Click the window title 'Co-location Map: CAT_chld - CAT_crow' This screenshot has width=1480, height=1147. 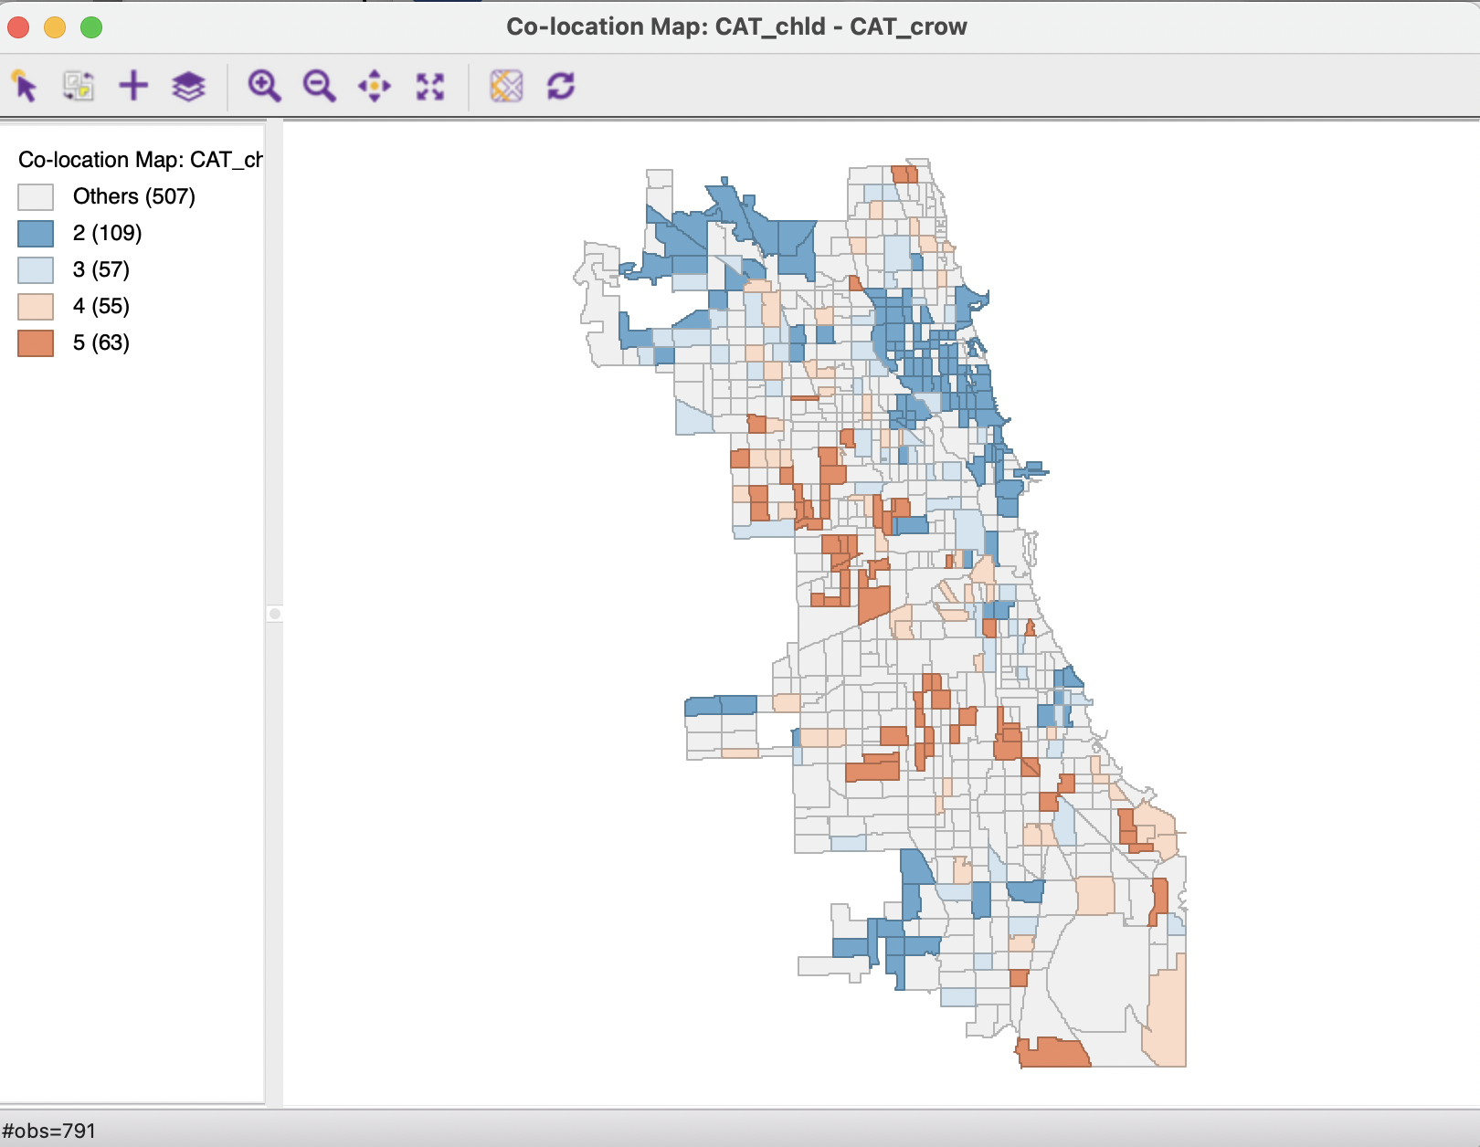[736, 26]
